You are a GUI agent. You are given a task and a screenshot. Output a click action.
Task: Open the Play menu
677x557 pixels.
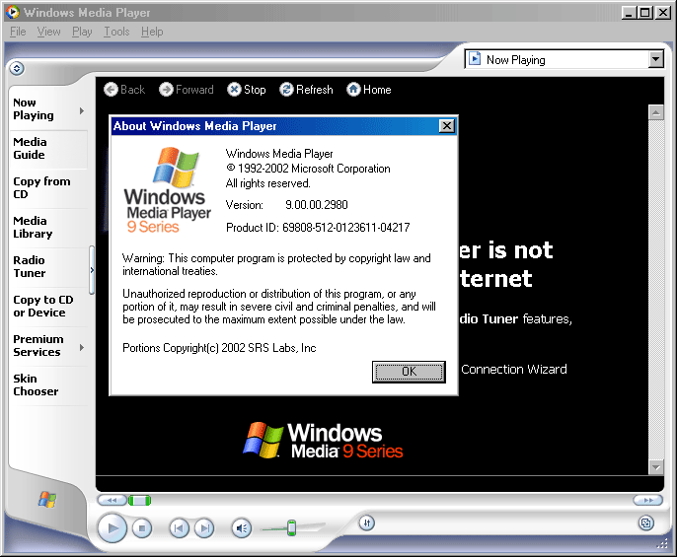pos(82,32)
